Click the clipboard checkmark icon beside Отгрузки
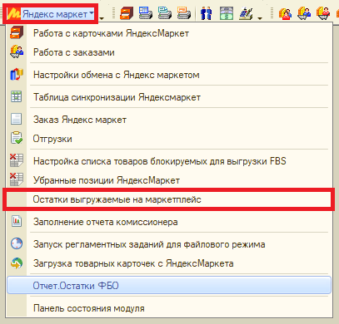339x324 pixels. coord(17,138)
